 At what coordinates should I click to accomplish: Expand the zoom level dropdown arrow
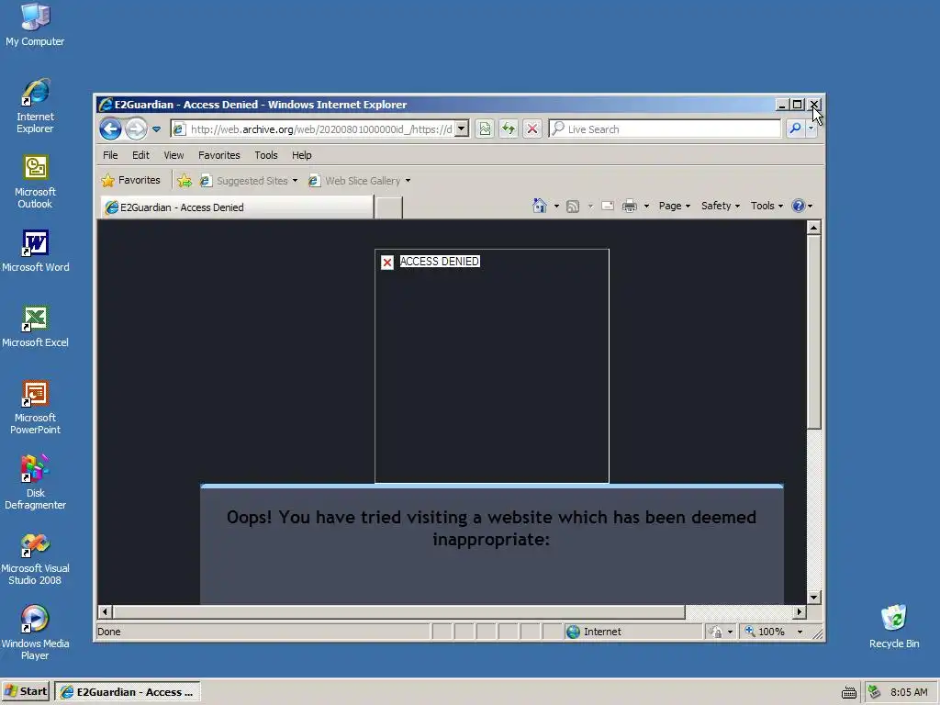(800, 632)
